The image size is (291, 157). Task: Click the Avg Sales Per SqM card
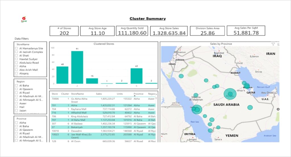(246, 31)
